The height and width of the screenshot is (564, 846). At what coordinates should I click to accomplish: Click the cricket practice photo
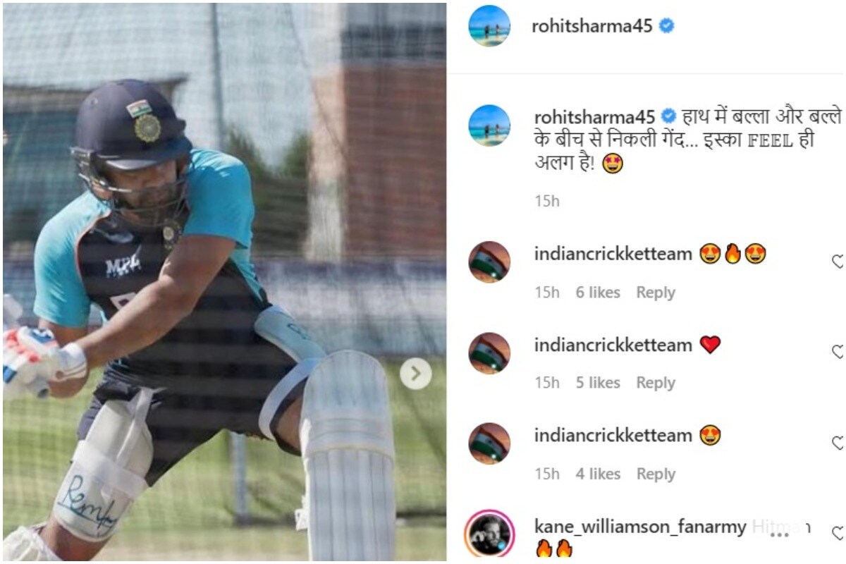point(225,282)
